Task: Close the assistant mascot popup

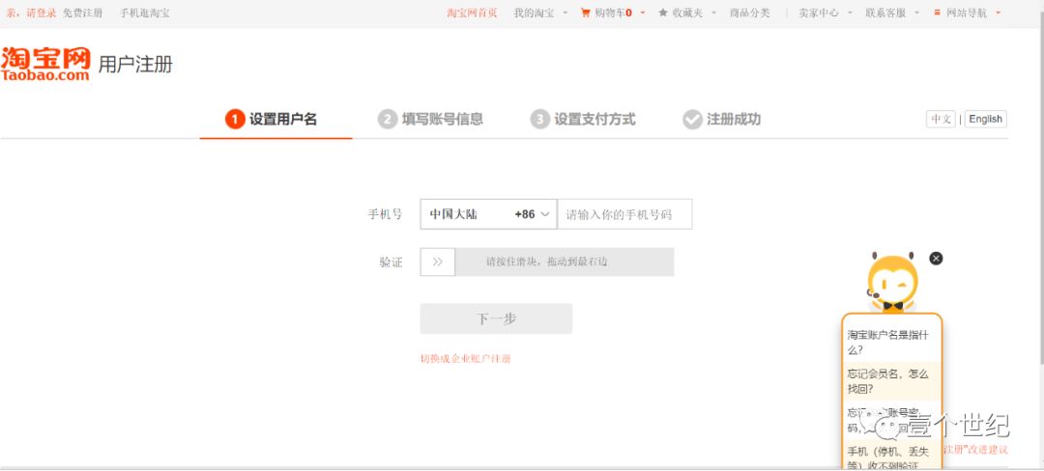Action: point(936,259)
